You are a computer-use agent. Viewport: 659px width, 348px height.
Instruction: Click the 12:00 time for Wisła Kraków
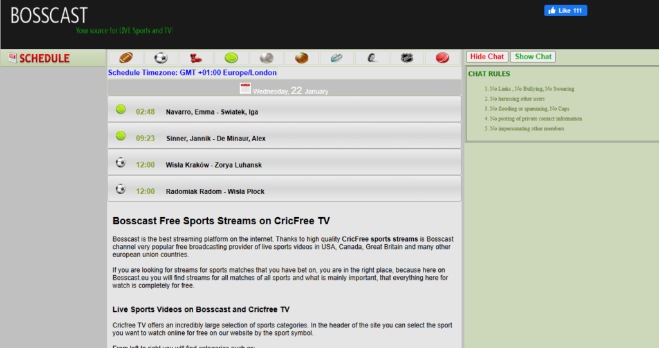click(145, 165)
